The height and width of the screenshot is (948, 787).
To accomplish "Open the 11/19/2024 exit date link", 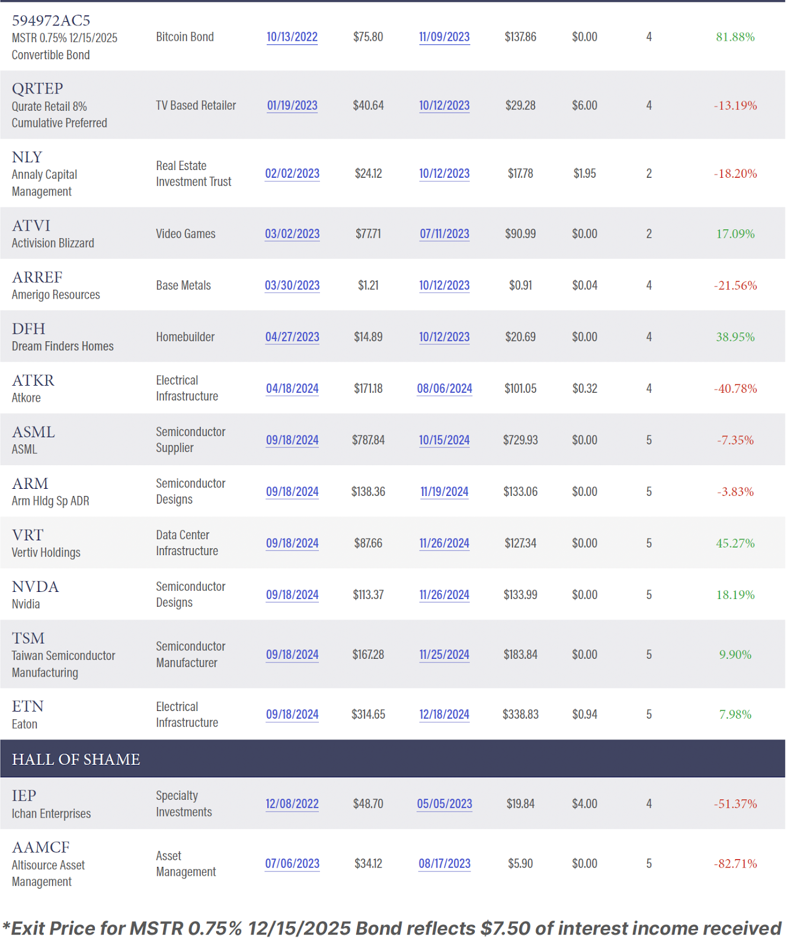I will point(444,492).
